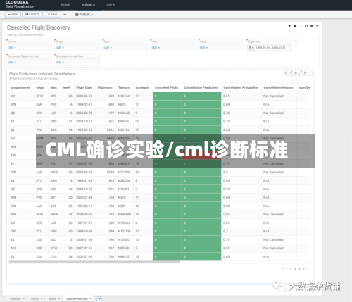Image resolution: width=352 pixels, height=302 pixels.
Task: Click the visual's info icon
Action: pyautogui.click(x=305, y=73)
